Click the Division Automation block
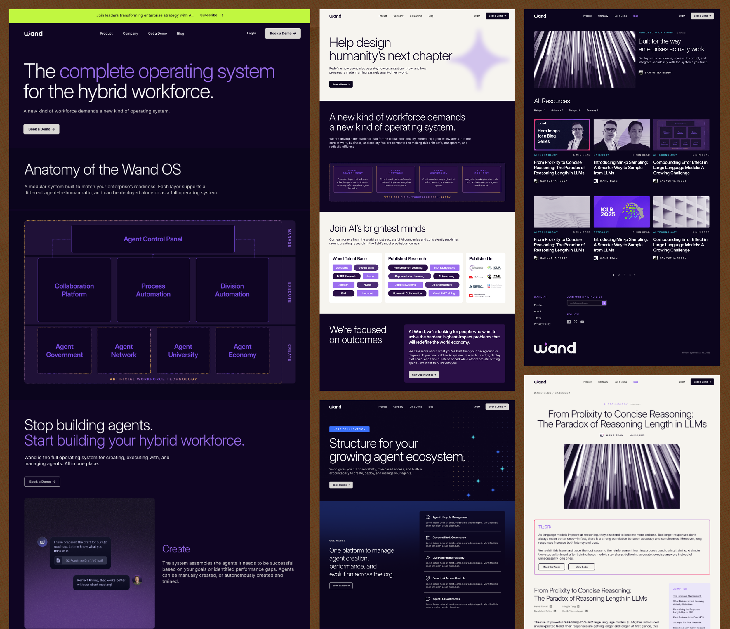730x629 pixels. tap(232, 290)
